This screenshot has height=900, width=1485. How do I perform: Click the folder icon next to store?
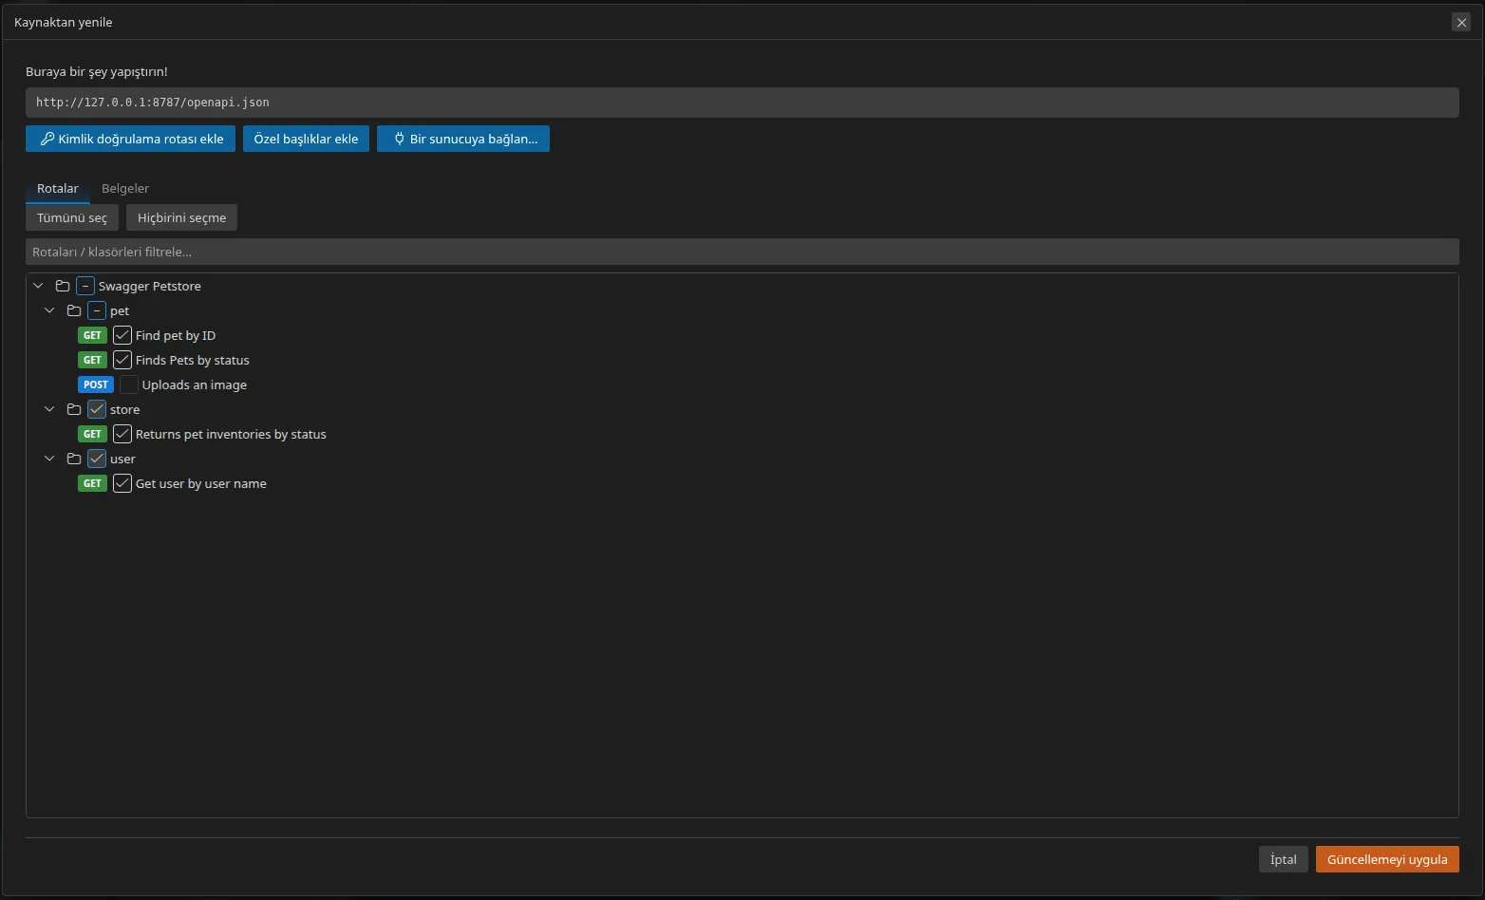coord(74,409)
